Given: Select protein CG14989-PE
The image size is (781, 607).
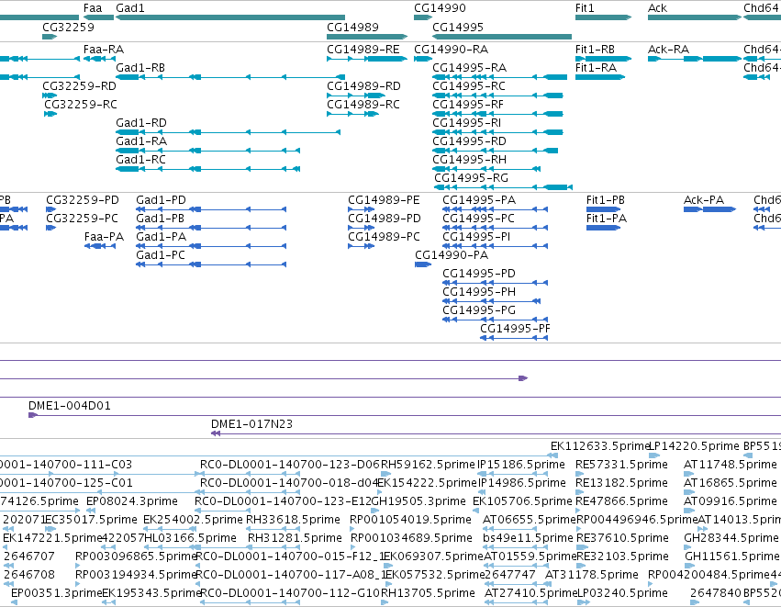Looking at the screenshot, I should pyautogui.click(x=361, y=209).
